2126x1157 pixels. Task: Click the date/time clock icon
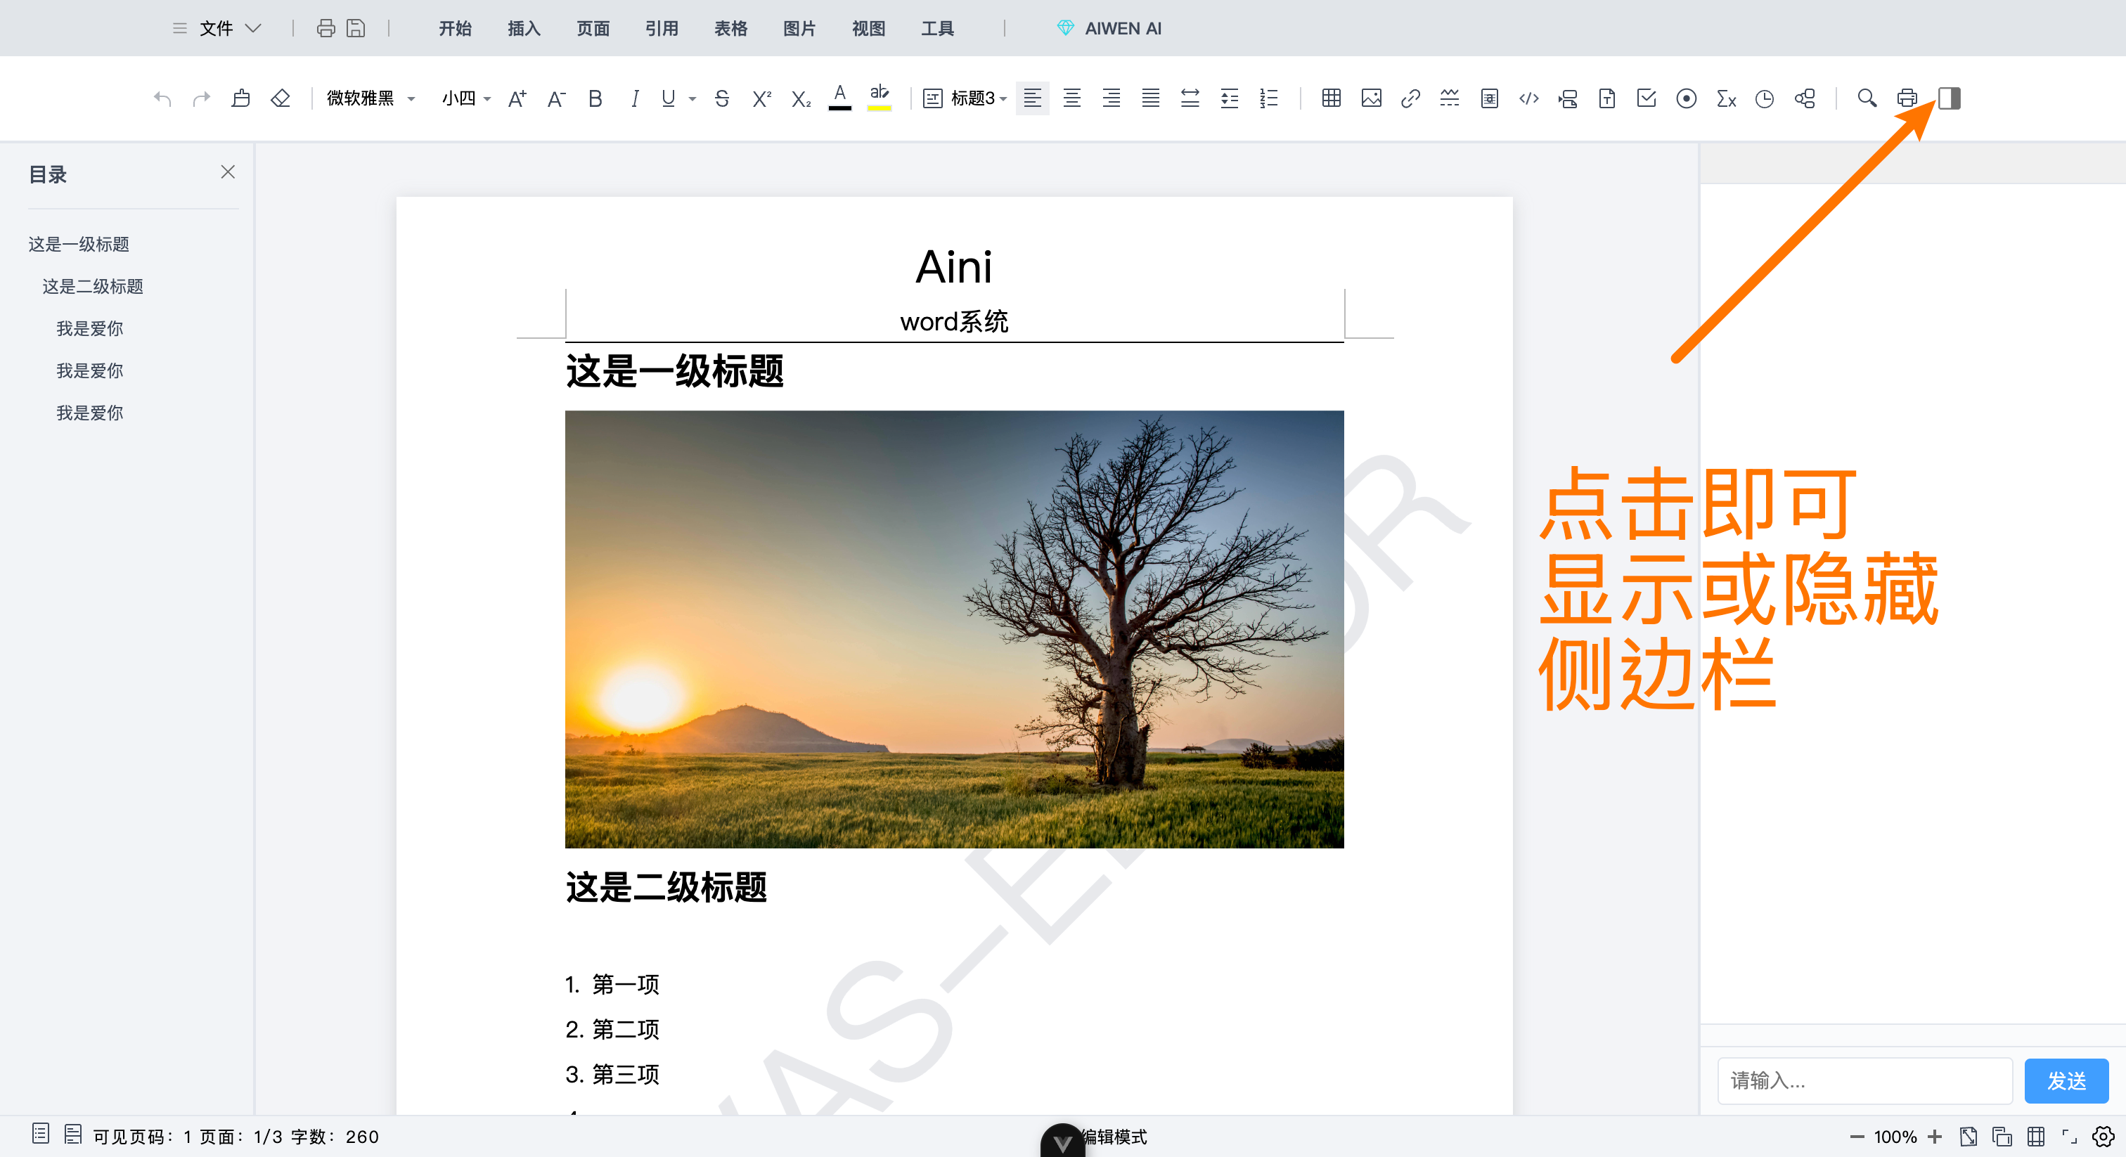(1765, 98)
